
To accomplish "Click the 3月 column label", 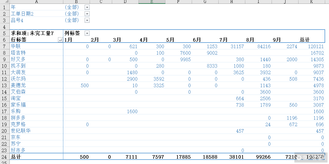I will (x=117, y=40).
